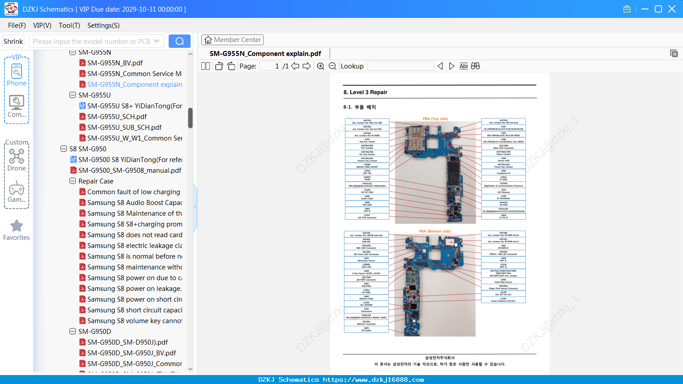The height and width of the screenshot is (384, 683).
Task: Click the yellow briefcase icon in title bar
Action: click(627, 9)
